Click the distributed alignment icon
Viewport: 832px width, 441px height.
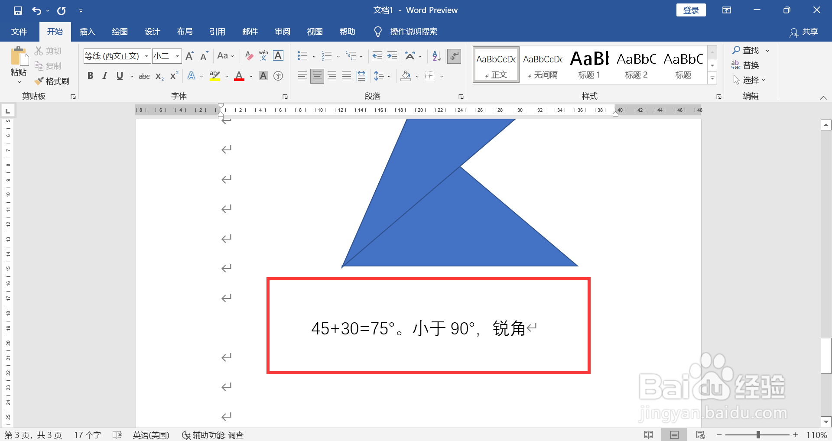tap(361, 76)
